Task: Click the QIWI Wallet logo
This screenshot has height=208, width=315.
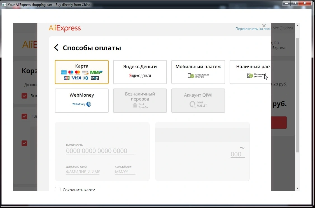Action: (198, 104)
